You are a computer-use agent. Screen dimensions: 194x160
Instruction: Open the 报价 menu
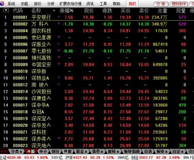tap(38, 4)
